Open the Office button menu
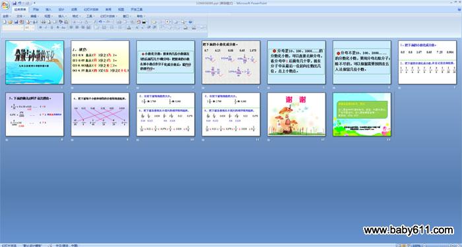Screen dimensions: 462x247 [5, 5]
